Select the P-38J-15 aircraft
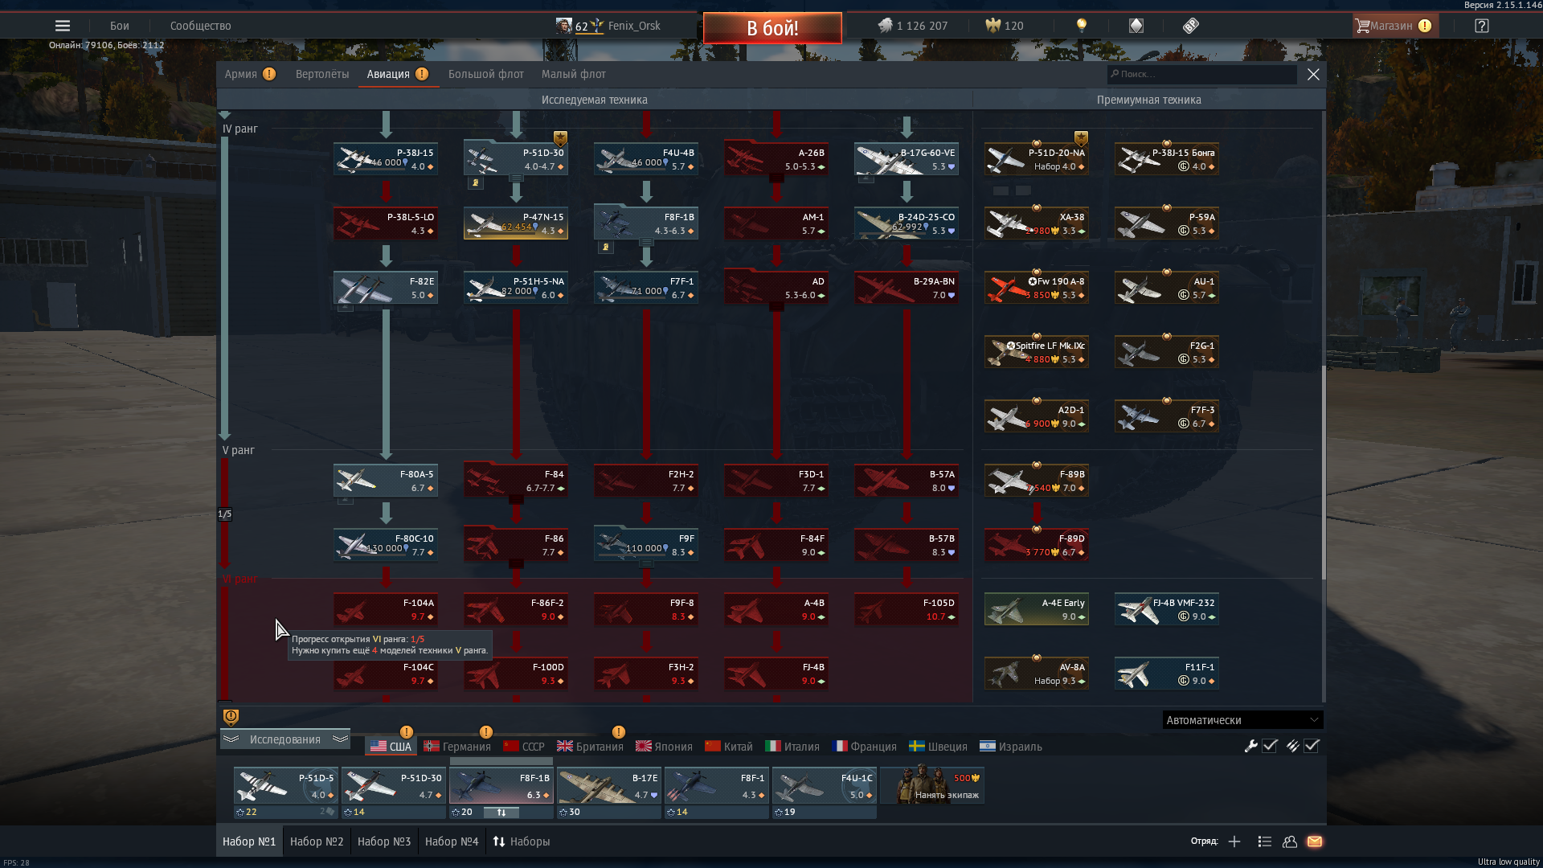This screenshot has height=868, width=1543. click(386, 159)
